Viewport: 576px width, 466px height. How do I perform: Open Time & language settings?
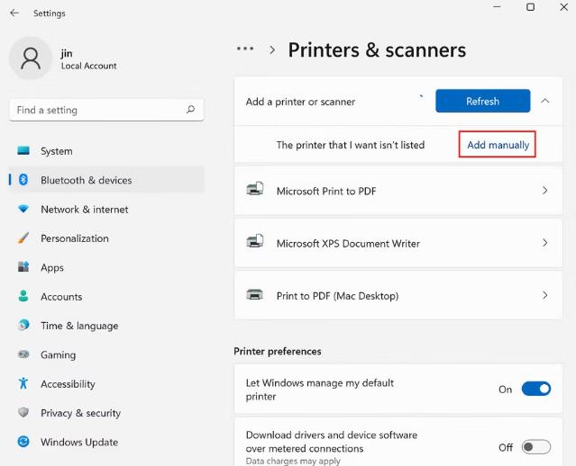point(106,326)
